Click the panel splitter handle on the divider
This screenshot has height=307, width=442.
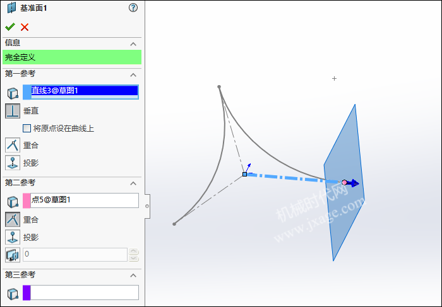147,206
